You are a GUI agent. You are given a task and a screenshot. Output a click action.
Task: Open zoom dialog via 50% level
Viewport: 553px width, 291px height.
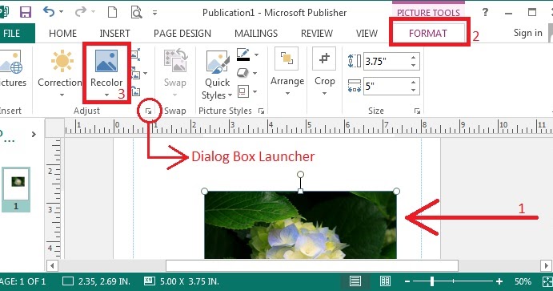523,281
